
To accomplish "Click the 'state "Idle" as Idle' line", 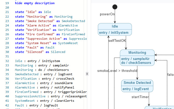I will (x=33, y=12).
